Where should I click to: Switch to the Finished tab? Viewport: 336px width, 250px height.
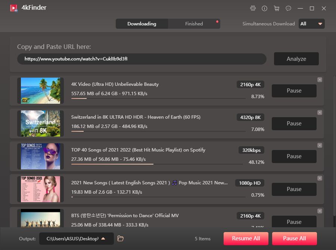(x=194, y=24)
